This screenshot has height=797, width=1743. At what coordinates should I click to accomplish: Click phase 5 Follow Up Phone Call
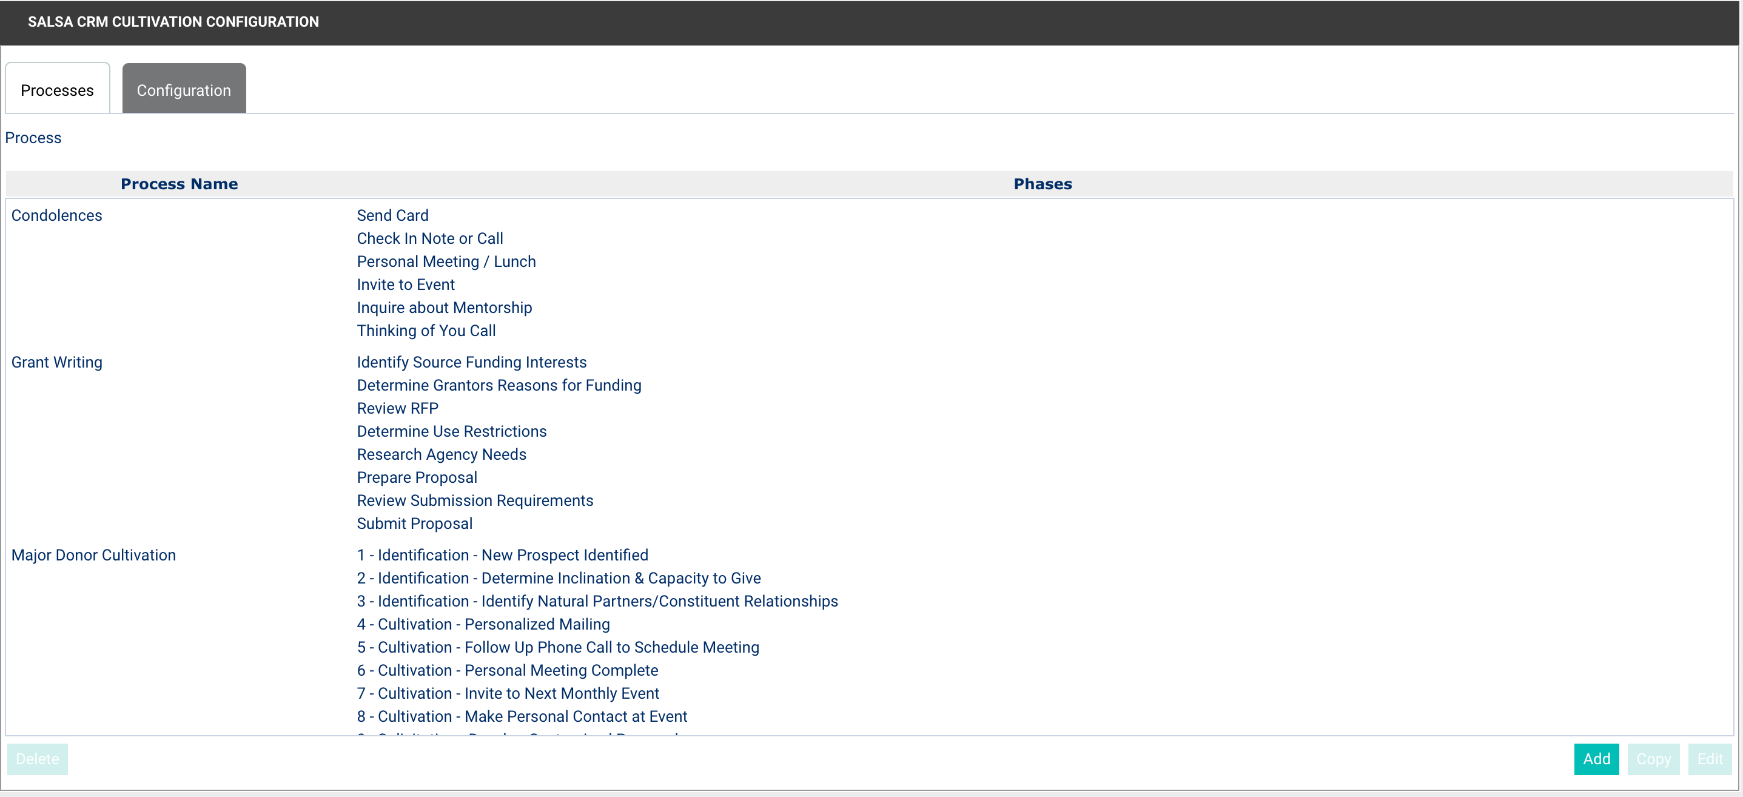[x=558, y=647]
